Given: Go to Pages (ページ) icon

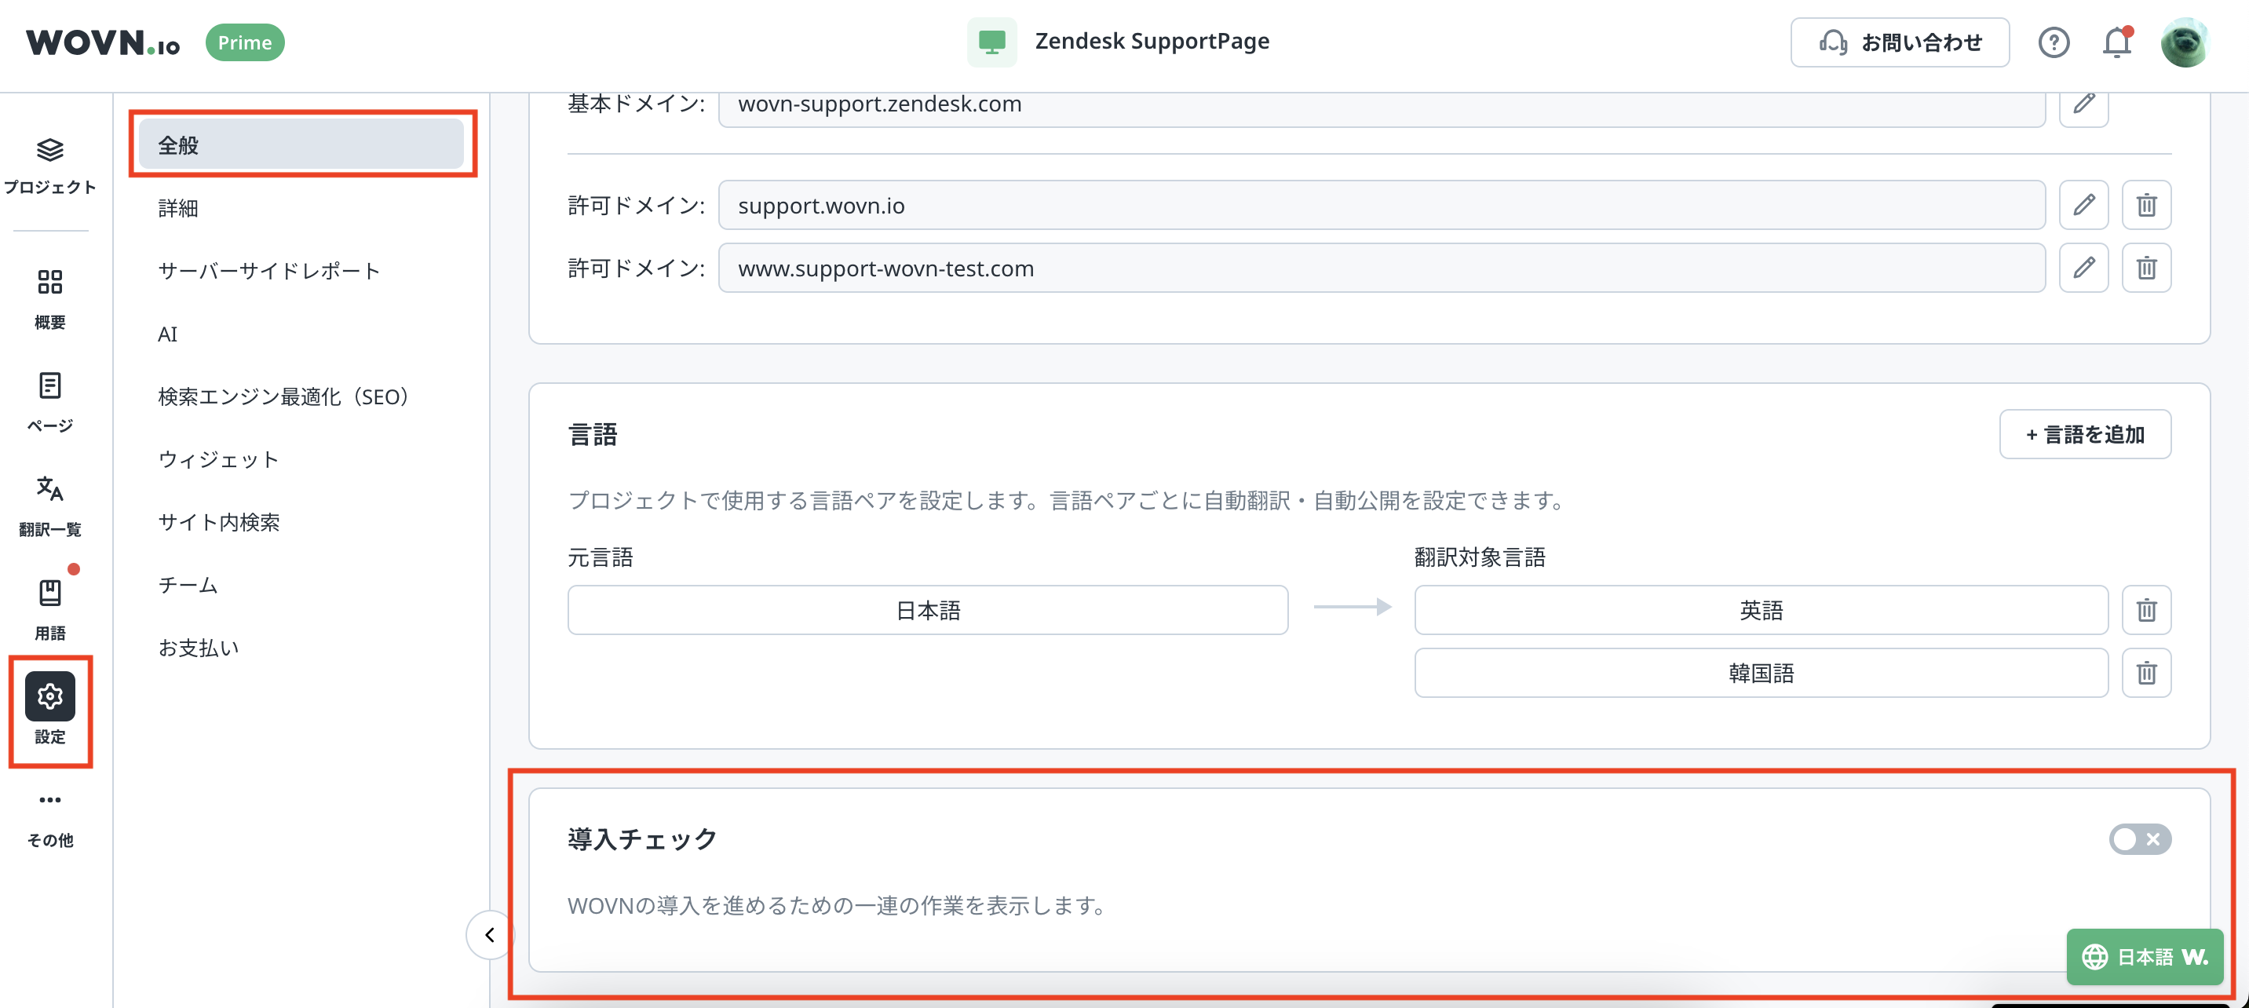Looking at the screenshot, I should pyautogui.click(x=49, y=386).
